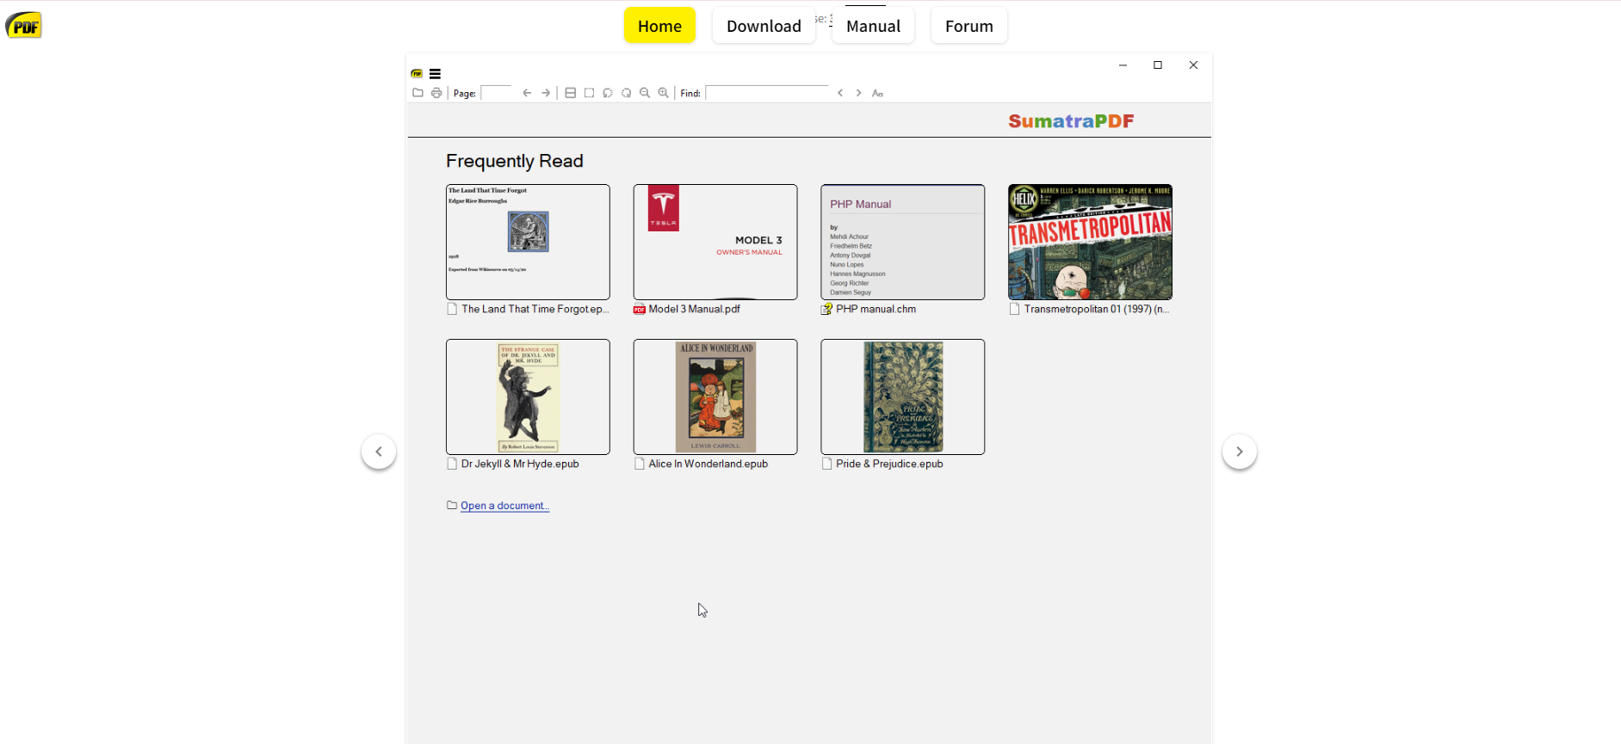Click the zoom in magnifier icon
The image size is (1621, 744).
click(x=663, y=93)
